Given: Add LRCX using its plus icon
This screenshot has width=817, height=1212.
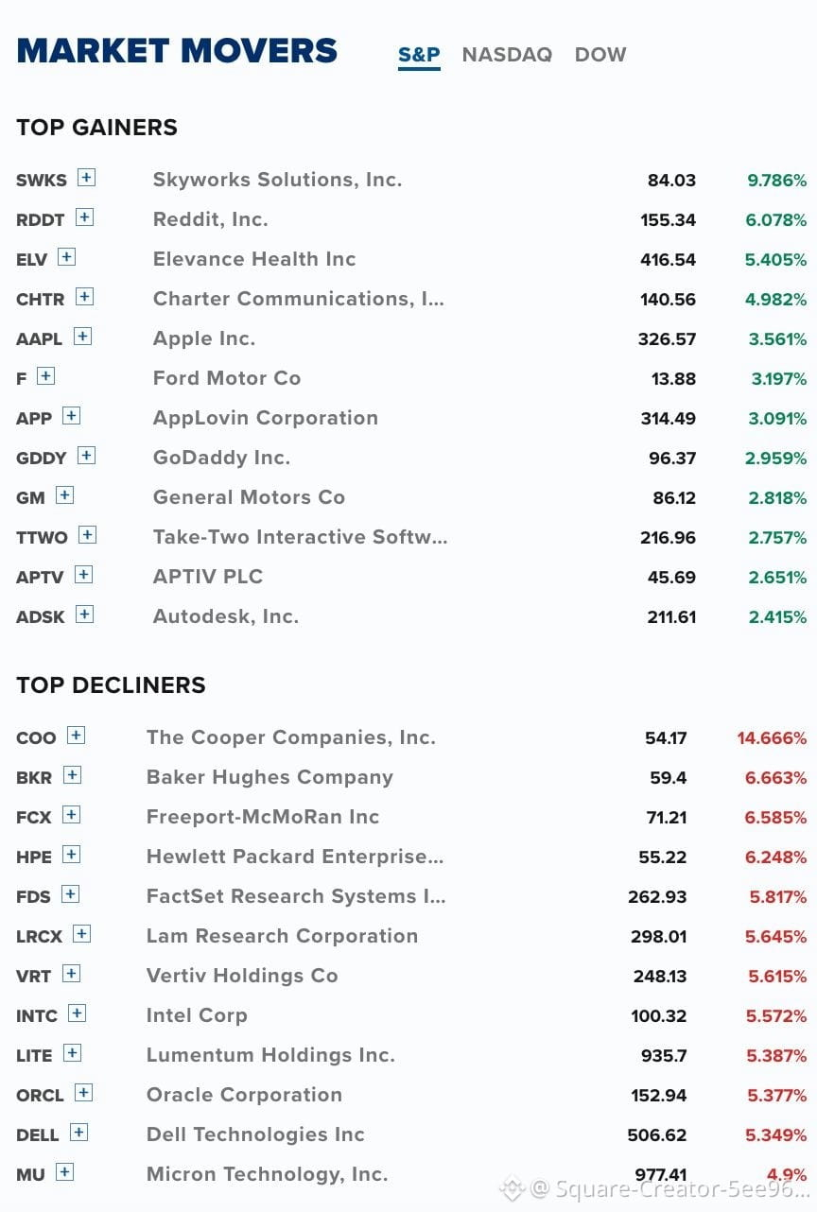Looking at the screenshot, I should pos(81,934).
